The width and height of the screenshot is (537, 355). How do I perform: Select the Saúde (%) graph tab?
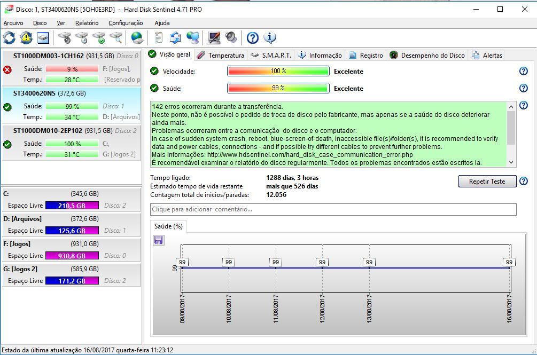168,226
